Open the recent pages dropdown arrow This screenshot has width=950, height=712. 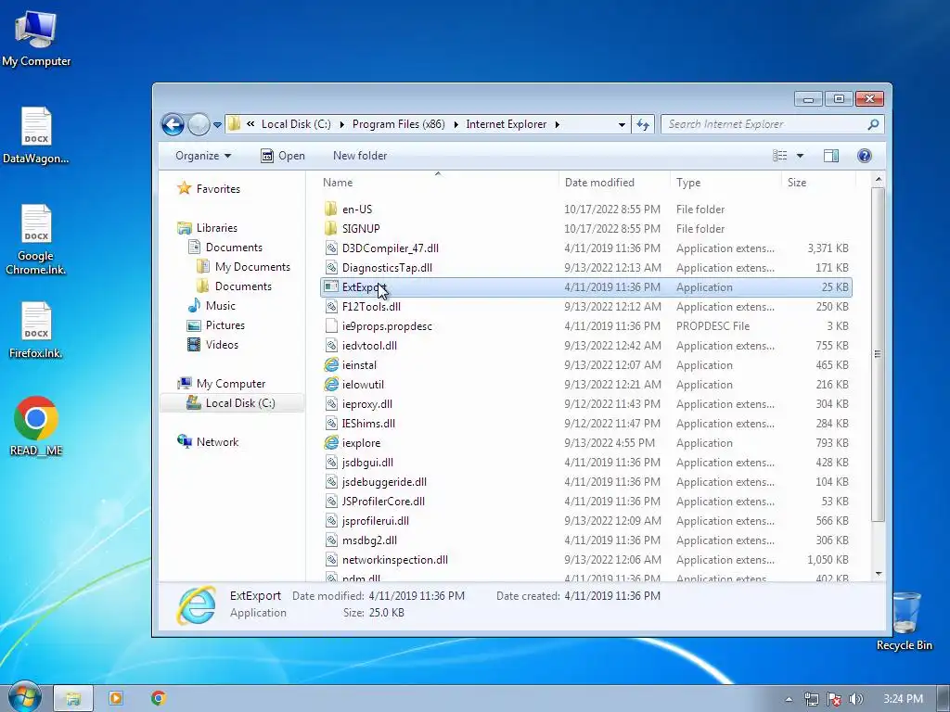pos(217,125)
